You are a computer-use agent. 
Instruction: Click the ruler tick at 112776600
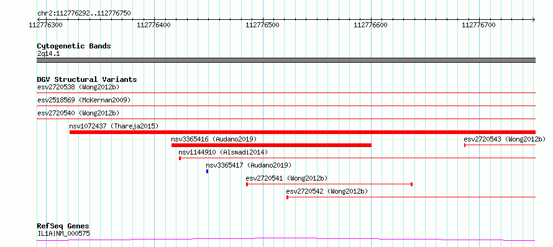(x=371, y=20)
